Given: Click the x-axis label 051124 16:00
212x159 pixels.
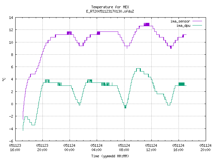Looking at the screenshot, I should pos(178,148).
